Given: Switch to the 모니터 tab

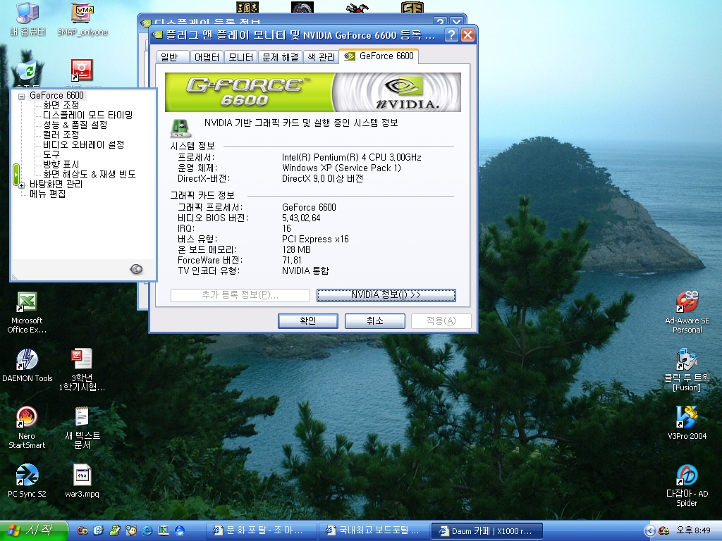Looking at the screenshot, I should coord(241,57).
